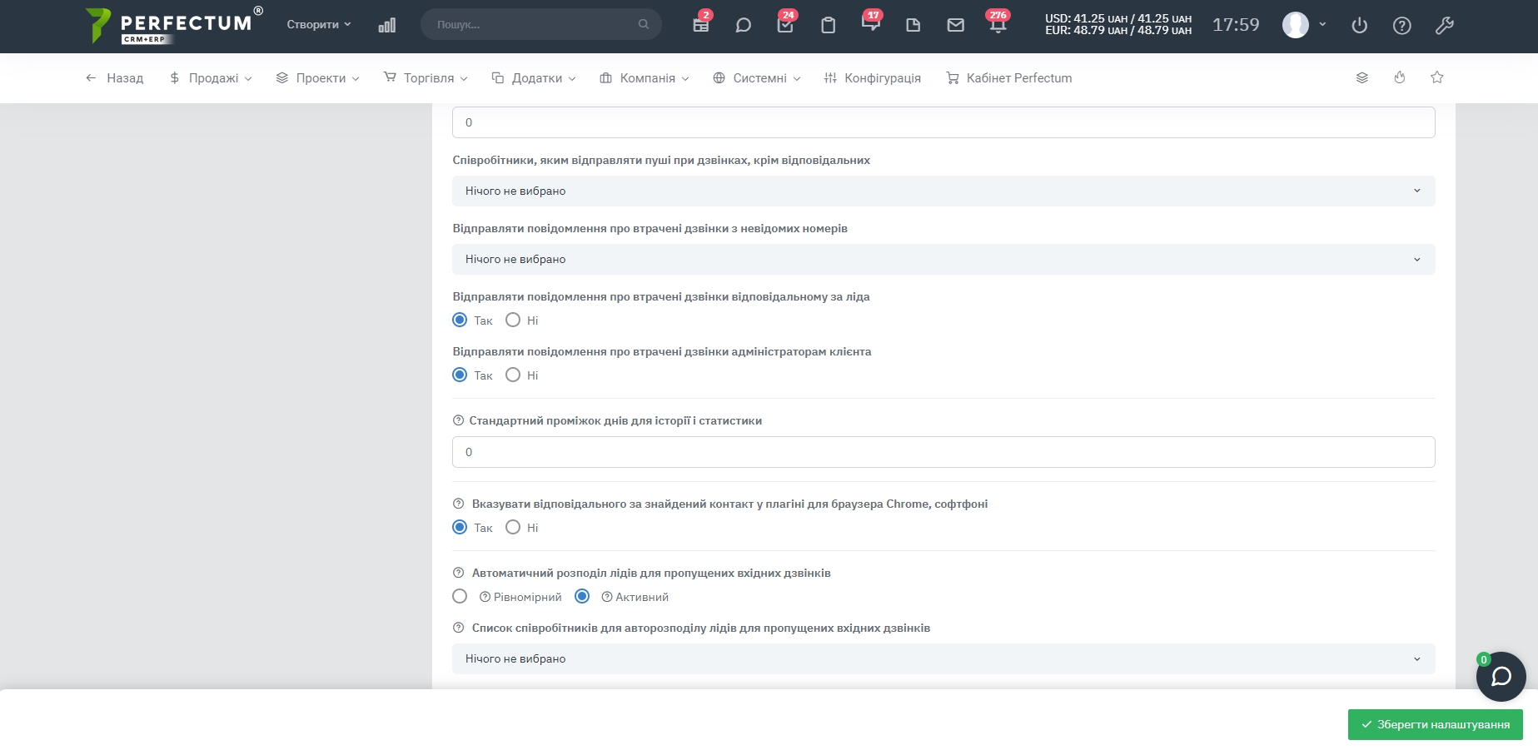1538x755 pixels.
Task: Select the 'Рівномірний' lead distribution option
Action: pyautogui.click(x=460, y=597)
